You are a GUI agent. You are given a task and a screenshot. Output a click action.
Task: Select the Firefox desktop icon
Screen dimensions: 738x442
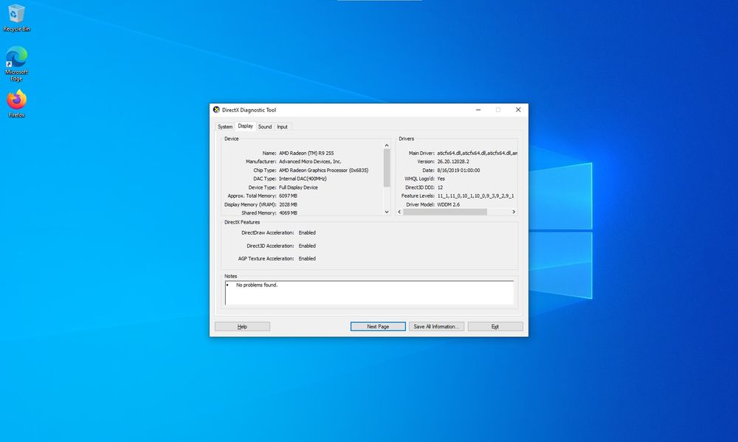[16, 103]
